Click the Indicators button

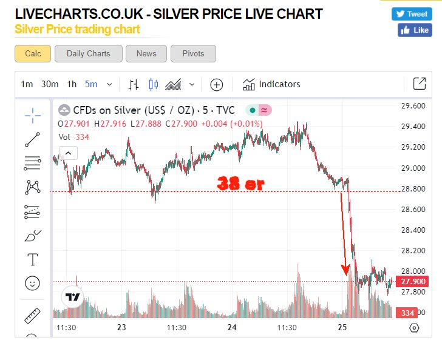coord(271,84)
